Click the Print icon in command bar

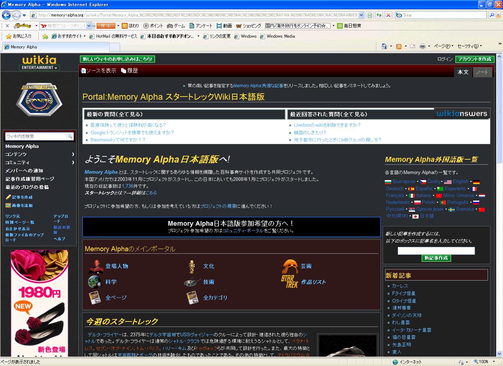[423, 46]
